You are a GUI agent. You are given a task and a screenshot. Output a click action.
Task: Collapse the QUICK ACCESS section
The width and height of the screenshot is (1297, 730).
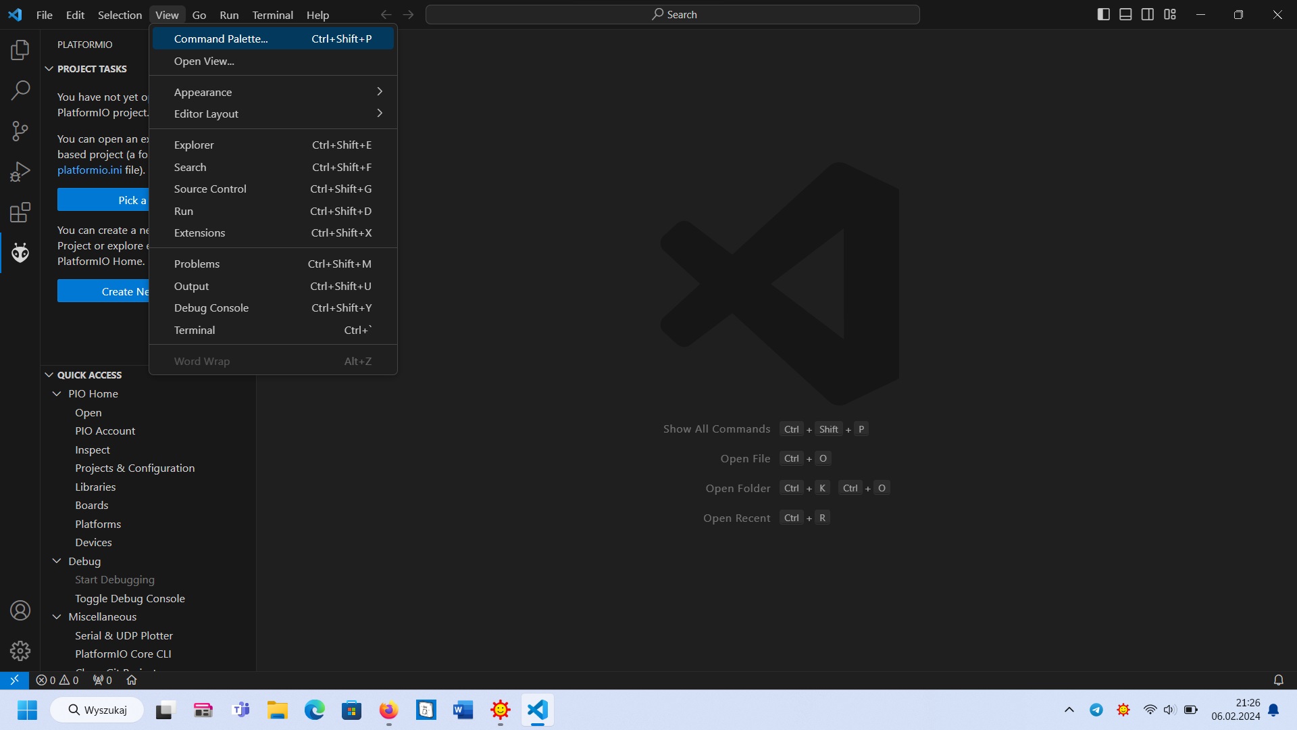pyautogui.click(x=49, y=375)
